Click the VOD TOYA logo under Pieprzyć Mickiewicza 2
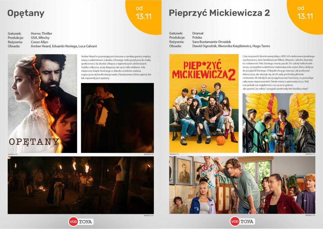323x229 pixels. (242, 221)
